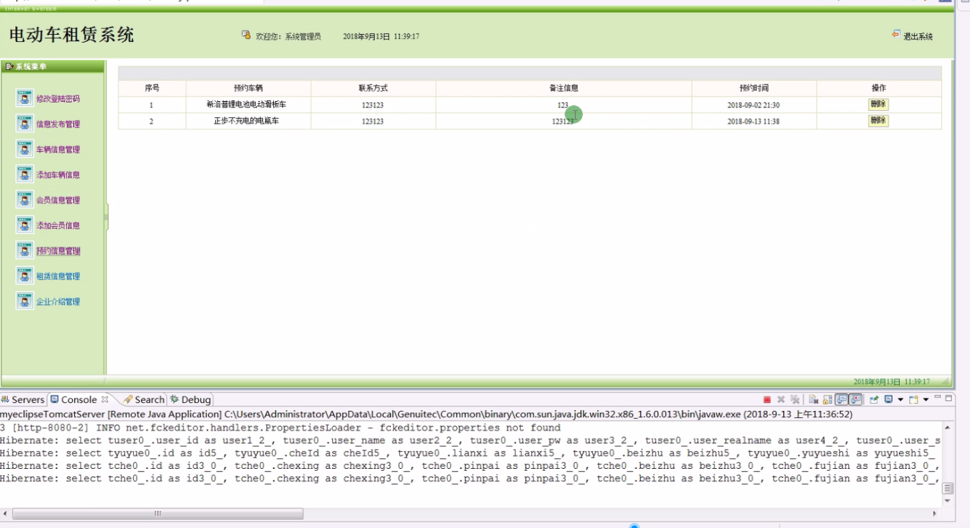Open the Debug tab

coord(191,400)
